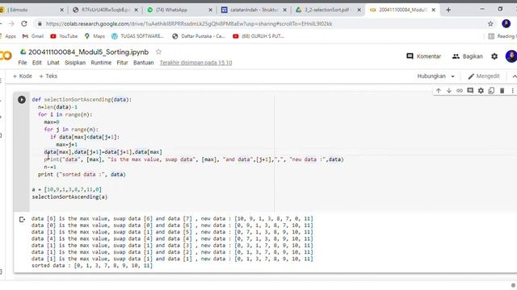Open the Sisipkan menu
Image resolution: width=517 pixels, height=290 pixels.
coord(75,63)
